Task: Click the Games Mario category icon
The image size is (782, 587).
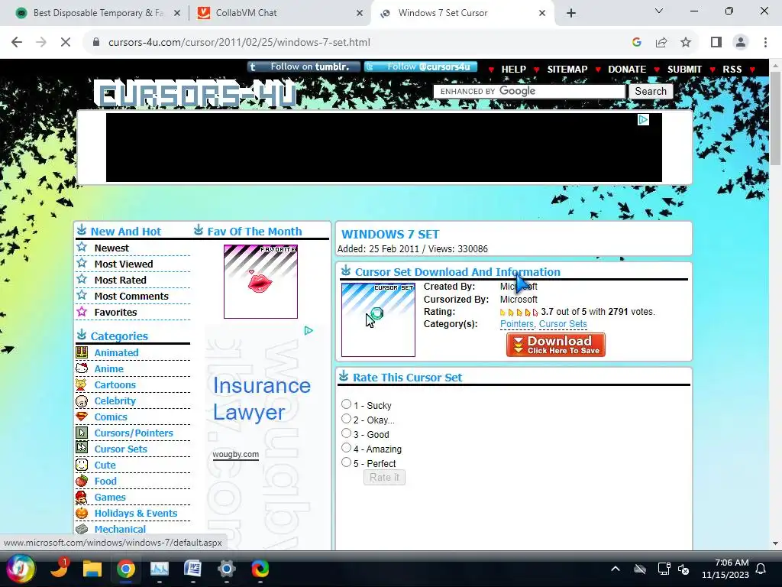Action: coord(82,497)
